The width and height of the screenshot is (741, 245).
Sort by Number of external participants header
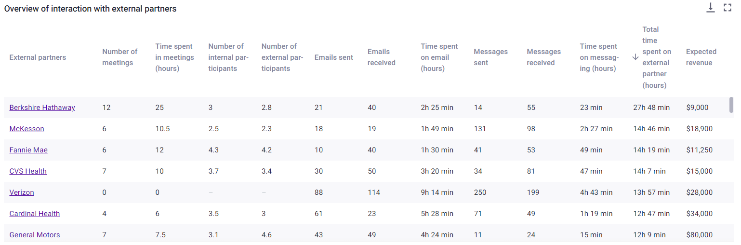click(282, 57)
